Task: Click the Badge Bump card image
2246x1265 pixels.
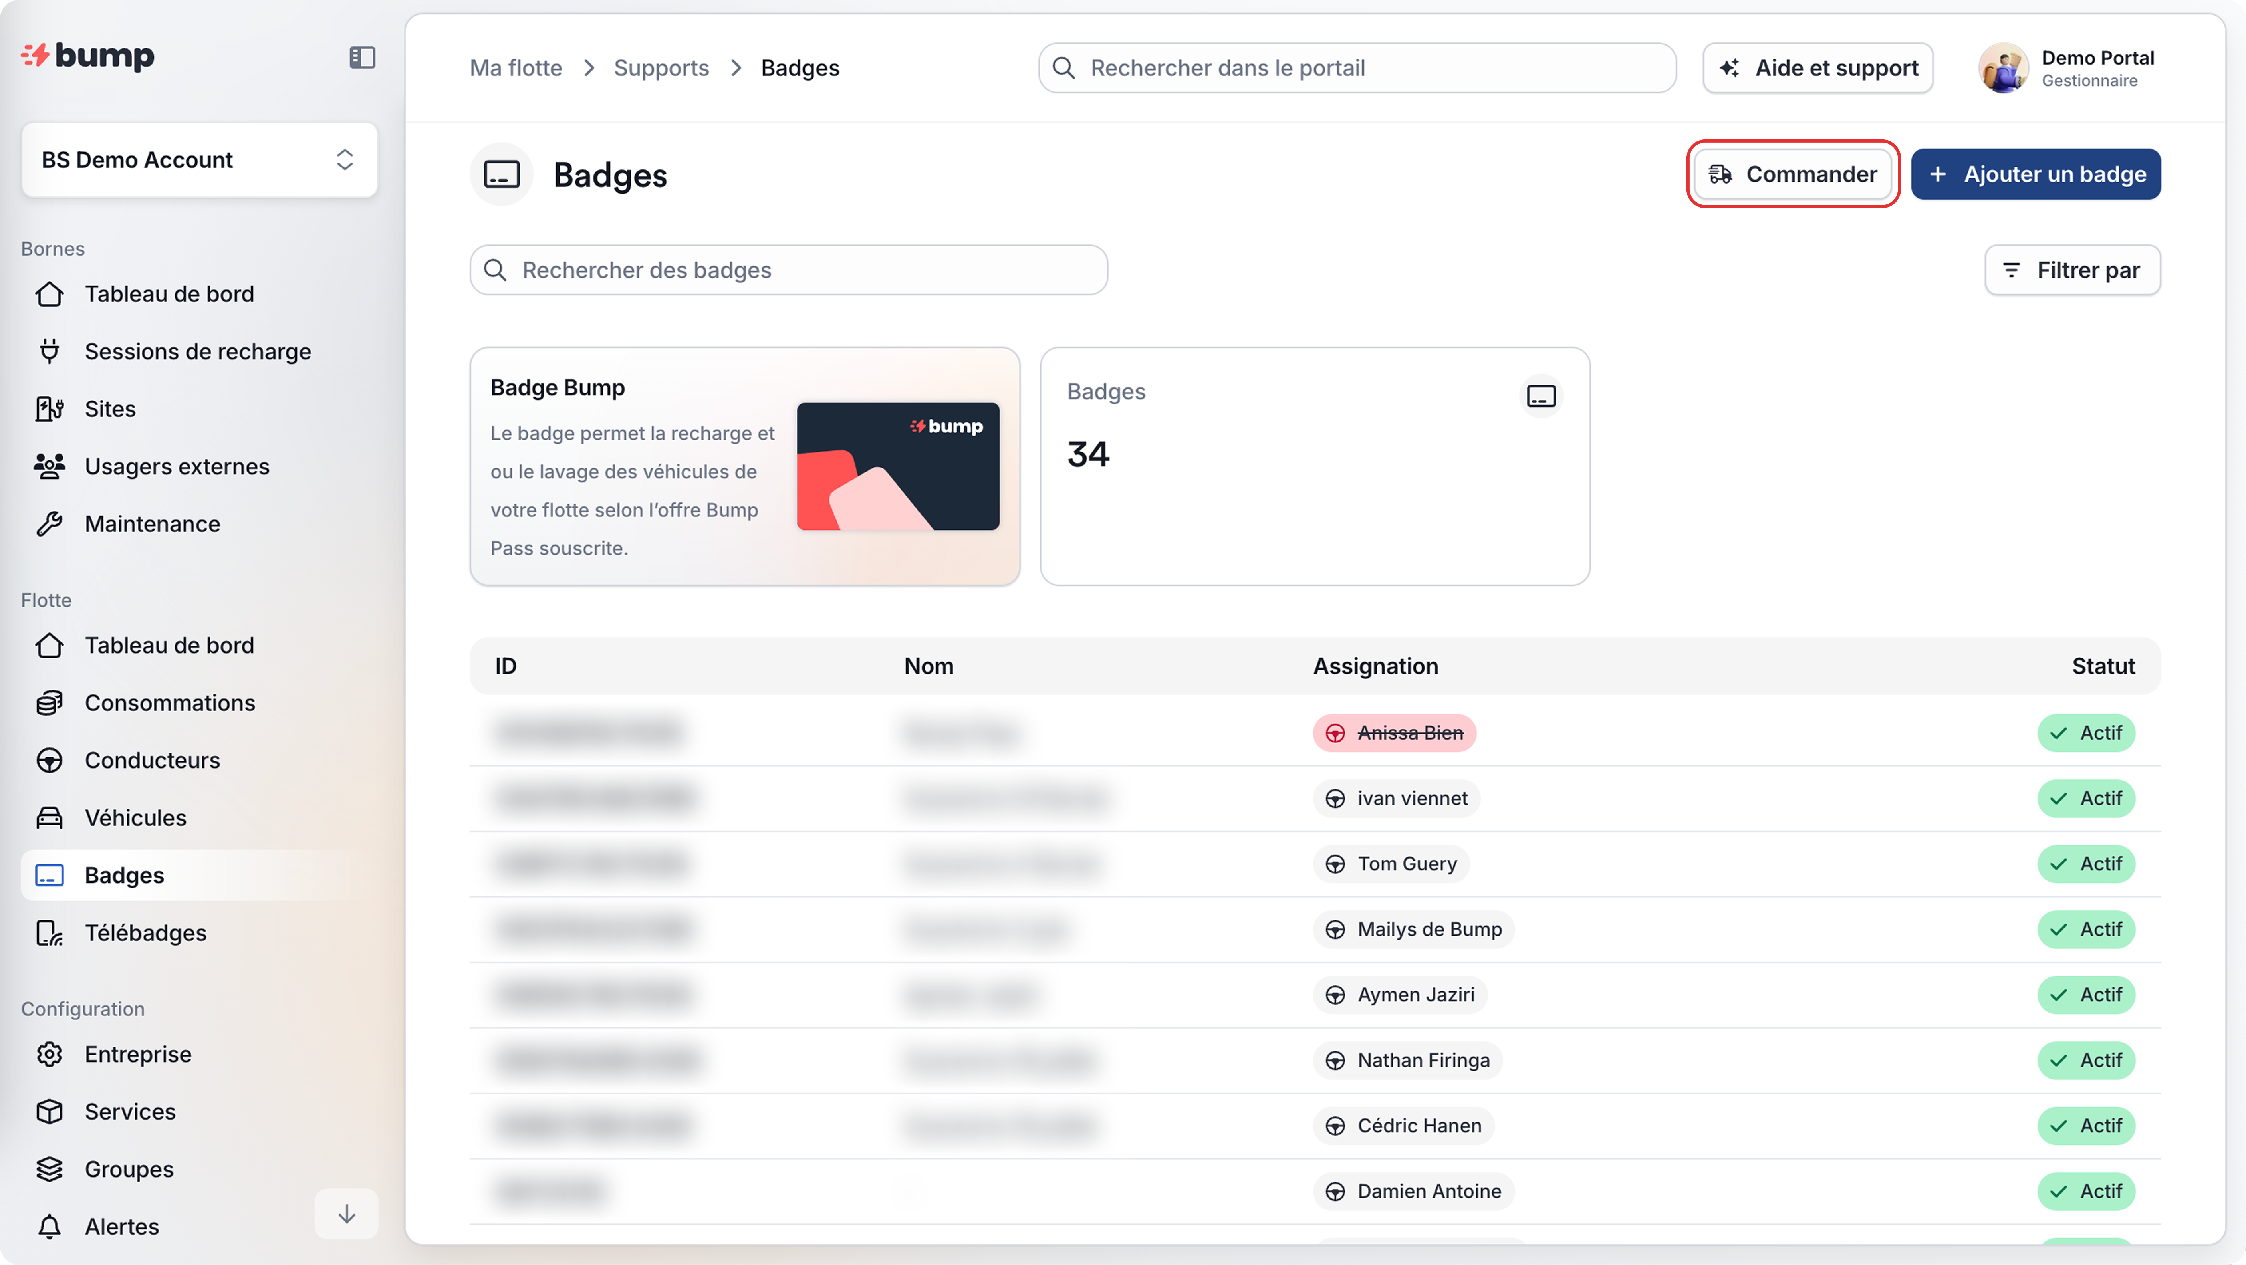Action: pos(897,466)
